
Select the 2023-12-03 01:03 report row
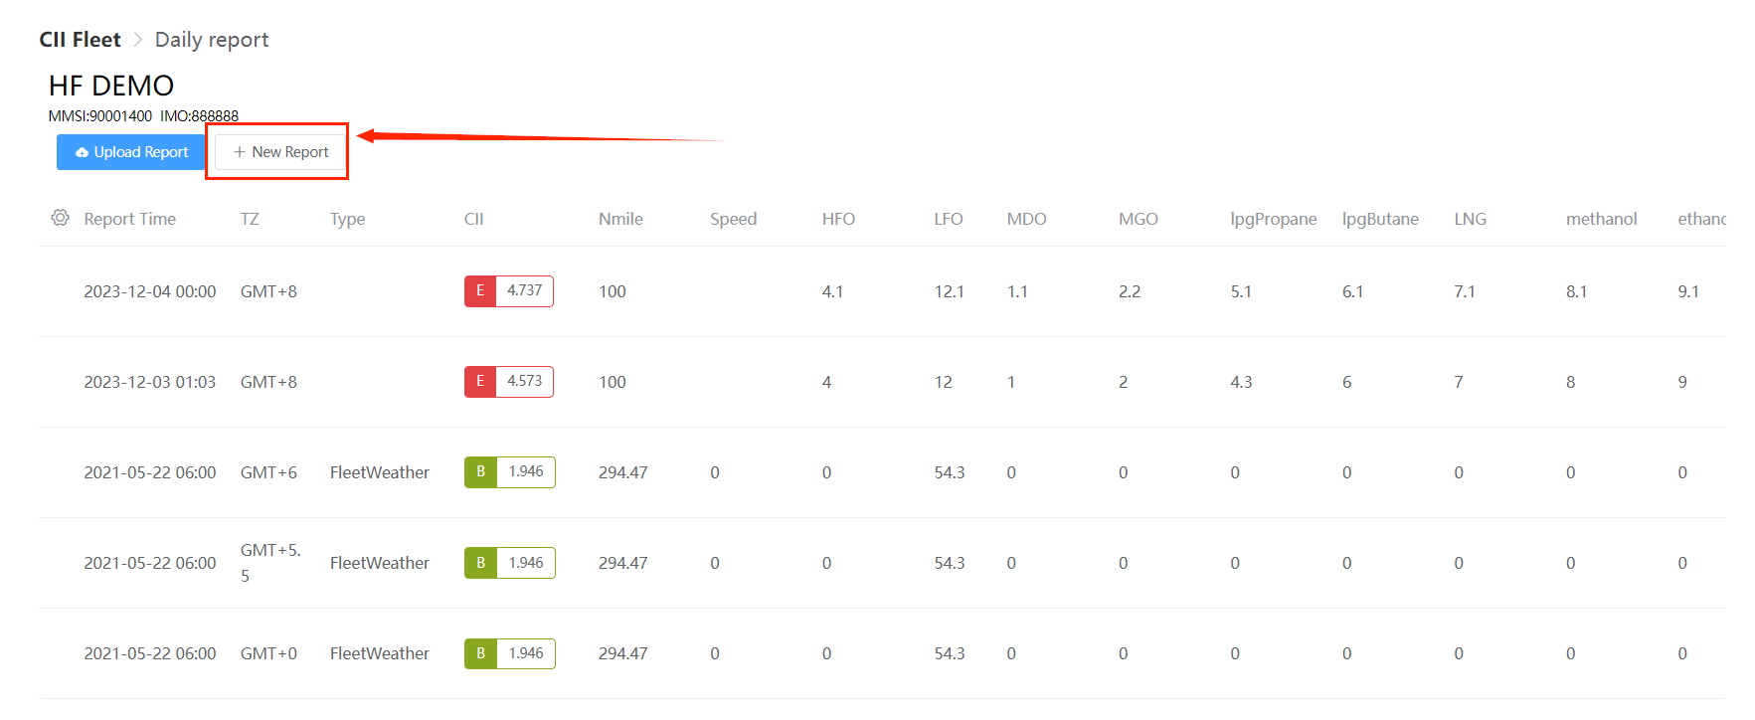coord(882,382)
